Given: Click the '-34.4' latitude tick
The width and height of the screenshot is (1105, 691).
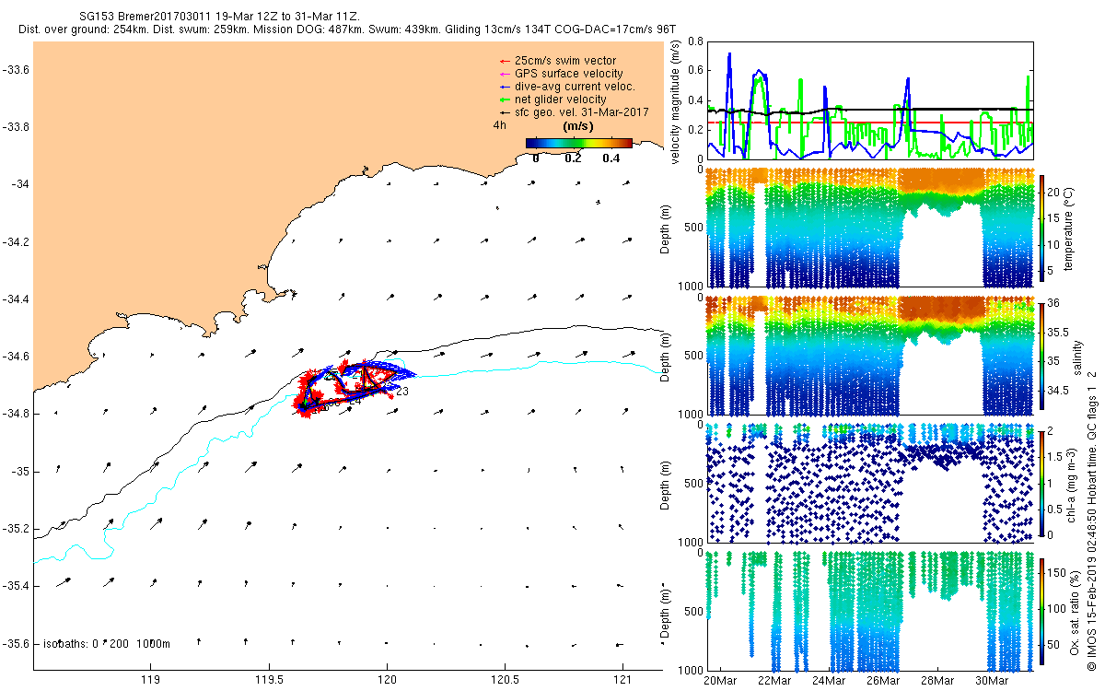Looking at the screenshot, I should [x=16, y=299].
